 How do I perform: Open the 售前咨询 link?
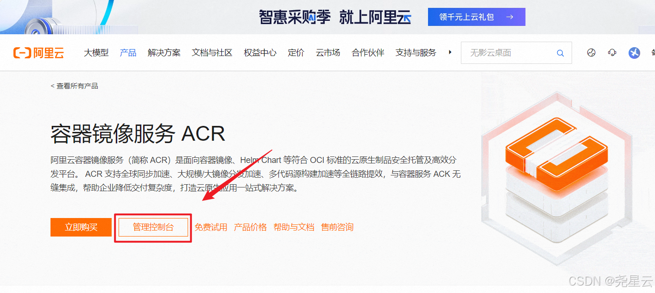[337, 227]
